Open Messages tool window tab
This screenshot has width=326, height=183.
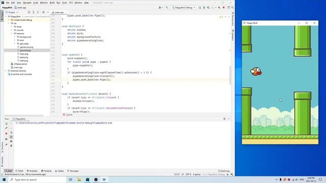tap(73, 171)
